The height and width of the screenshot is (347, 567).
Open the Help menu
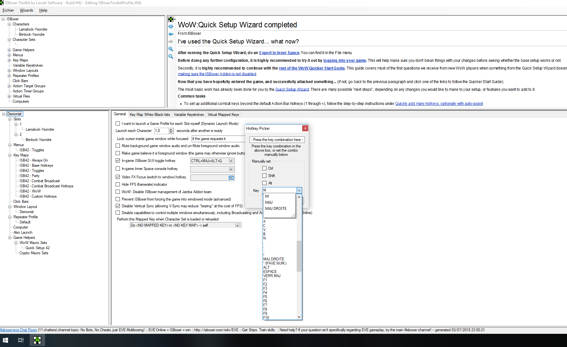pyautogui.click(x=43, y=10)
